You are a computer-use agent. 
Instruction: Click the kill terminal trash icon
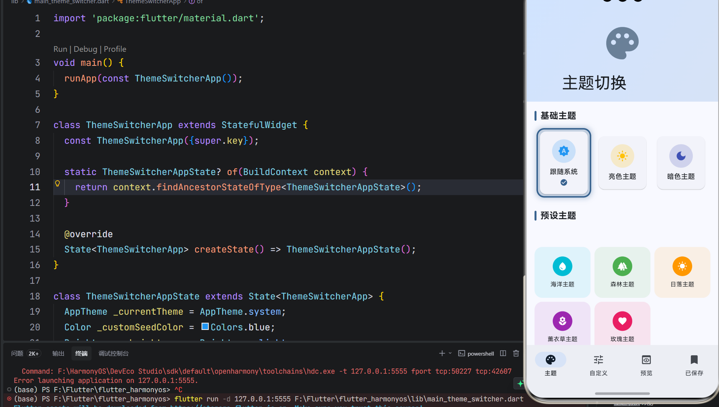[516, 353]
